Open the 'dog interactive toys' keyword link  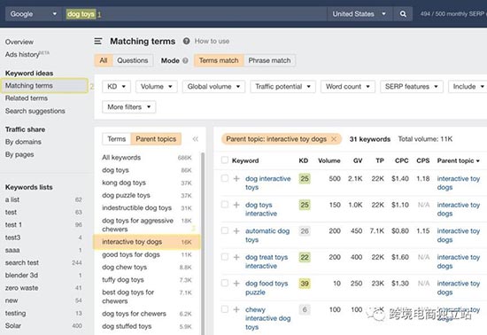268,183
